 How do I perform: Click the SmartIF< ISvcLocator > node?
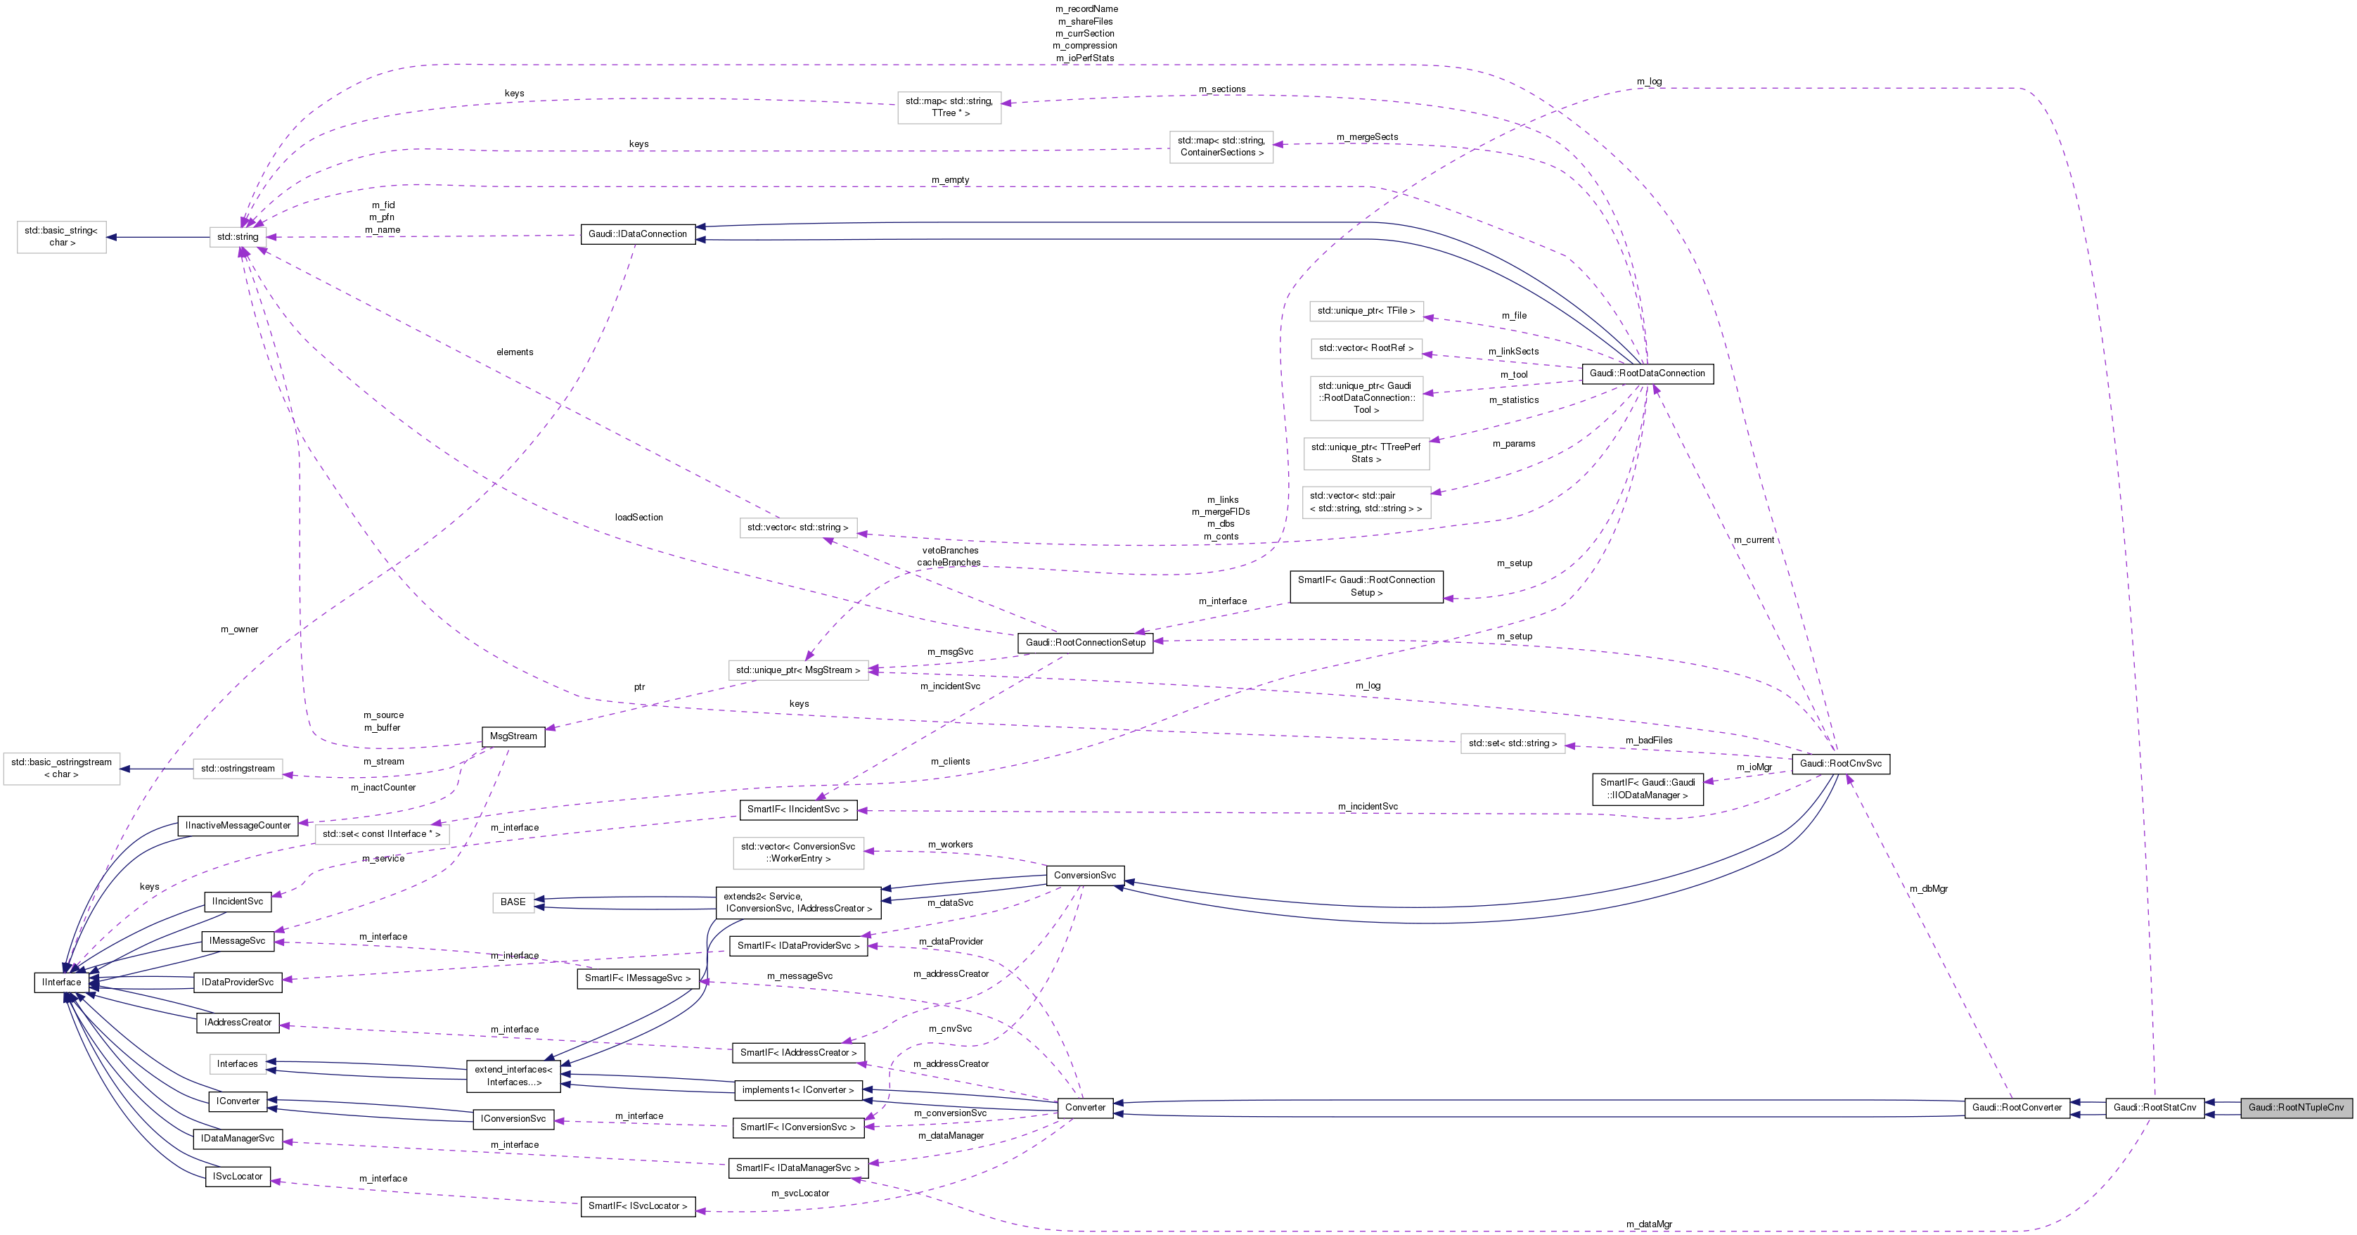[638, 1205]
